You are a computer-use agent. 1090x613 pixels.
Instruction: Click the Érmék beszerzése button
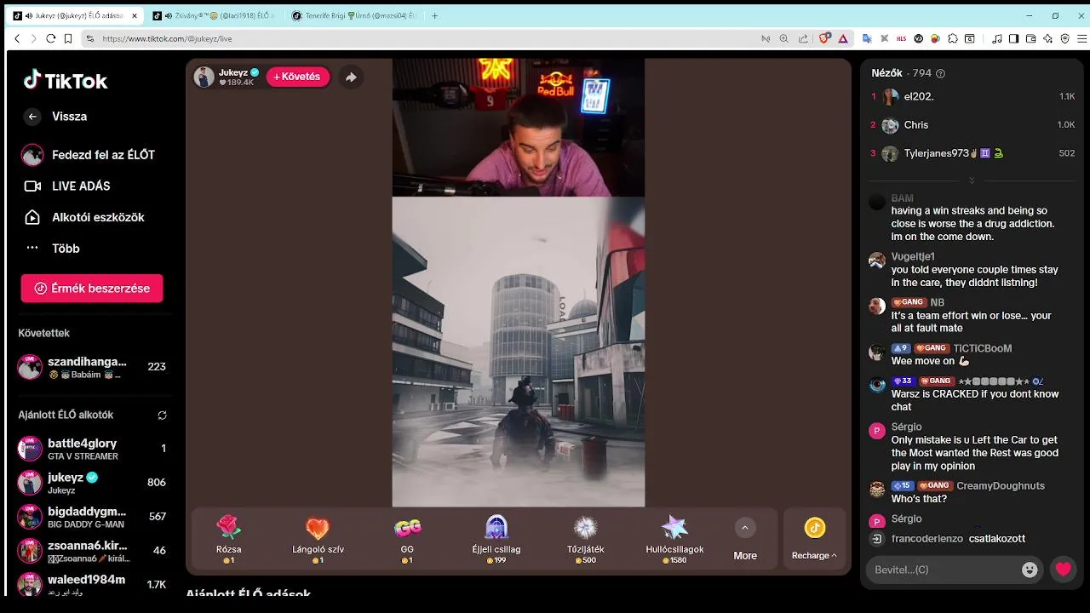pyautogui.click(x=92, y=289)
